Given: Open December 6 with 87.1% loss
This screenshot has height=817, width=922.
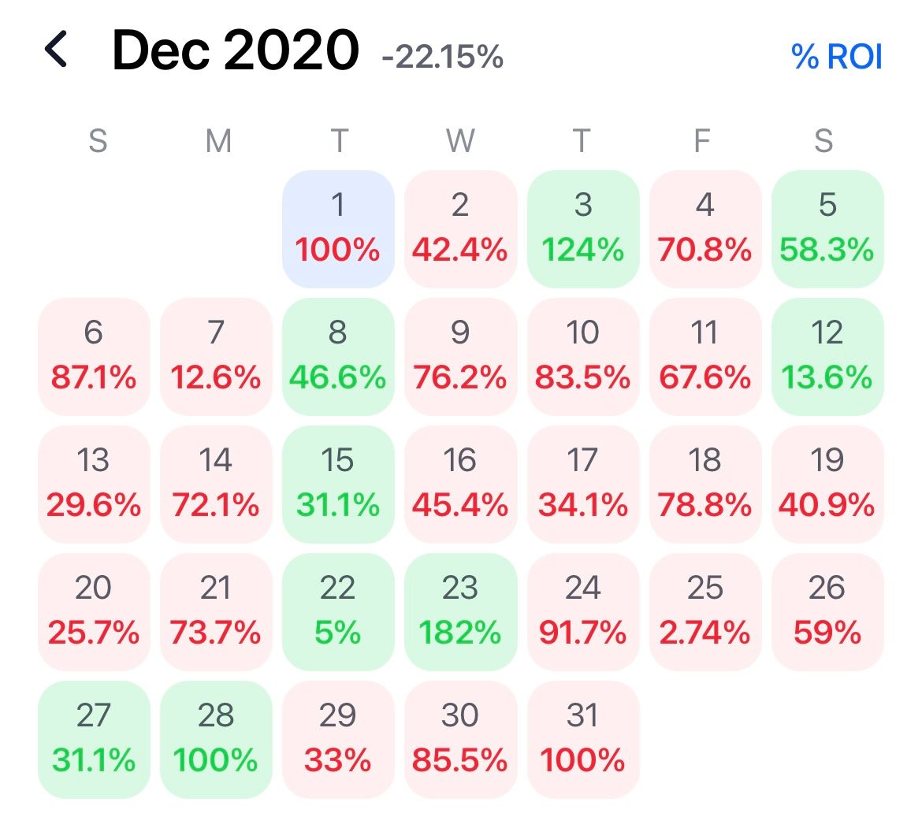Looking at the screenshot, I should (94, 356).
